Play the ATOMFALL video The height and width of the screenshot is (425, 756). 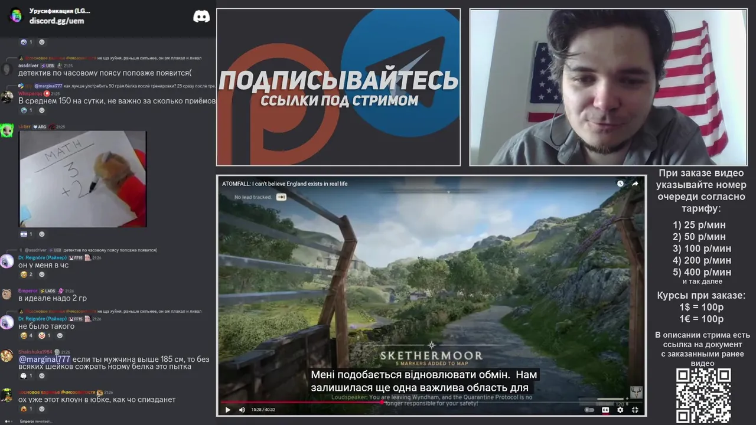point(228,410)
